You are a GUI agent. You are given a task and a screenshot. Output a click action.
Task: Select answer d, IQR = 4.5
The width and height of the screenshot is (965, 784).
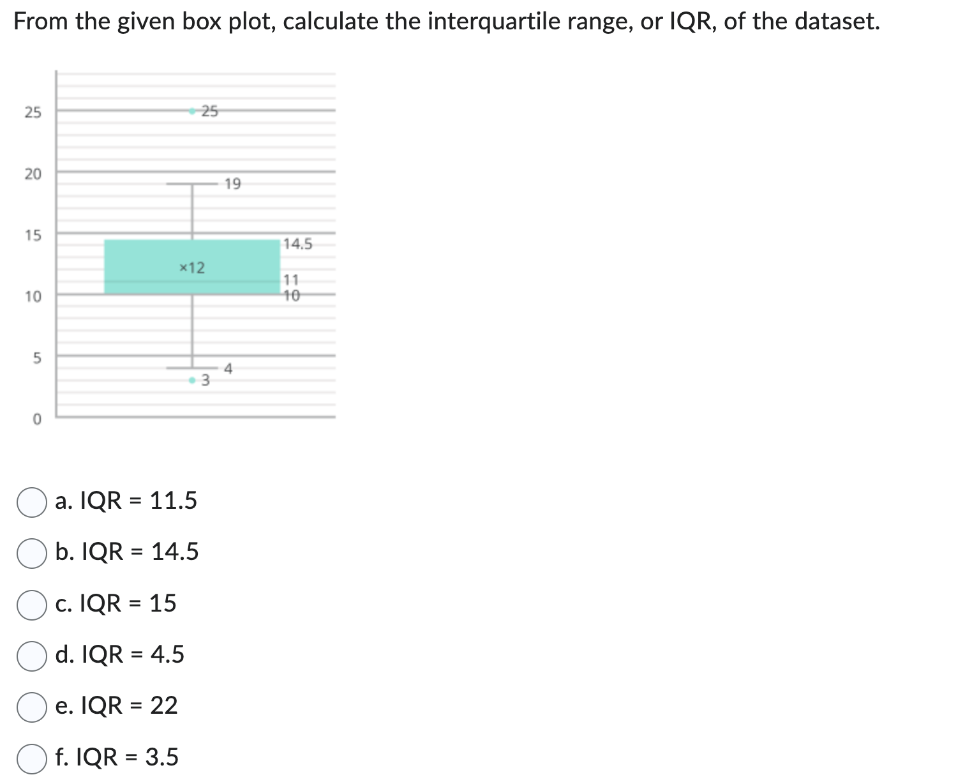(x=31, y=654)
